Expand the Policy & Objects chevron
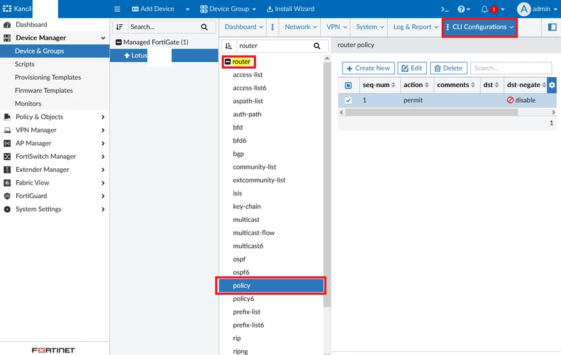Viewport: 561px width, 355px height. tap(103, 117)
